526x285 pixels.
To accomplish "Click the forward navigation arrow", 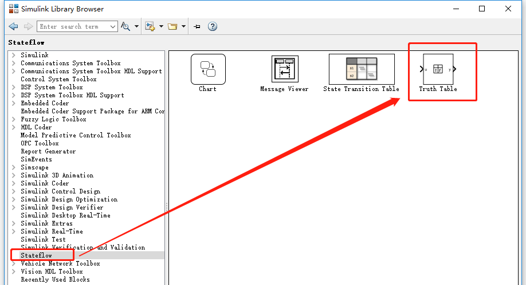I will click(29, 26).
